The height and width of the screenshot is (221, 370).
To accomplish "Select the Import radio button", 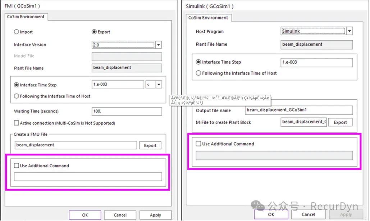I will click(17, 32).
